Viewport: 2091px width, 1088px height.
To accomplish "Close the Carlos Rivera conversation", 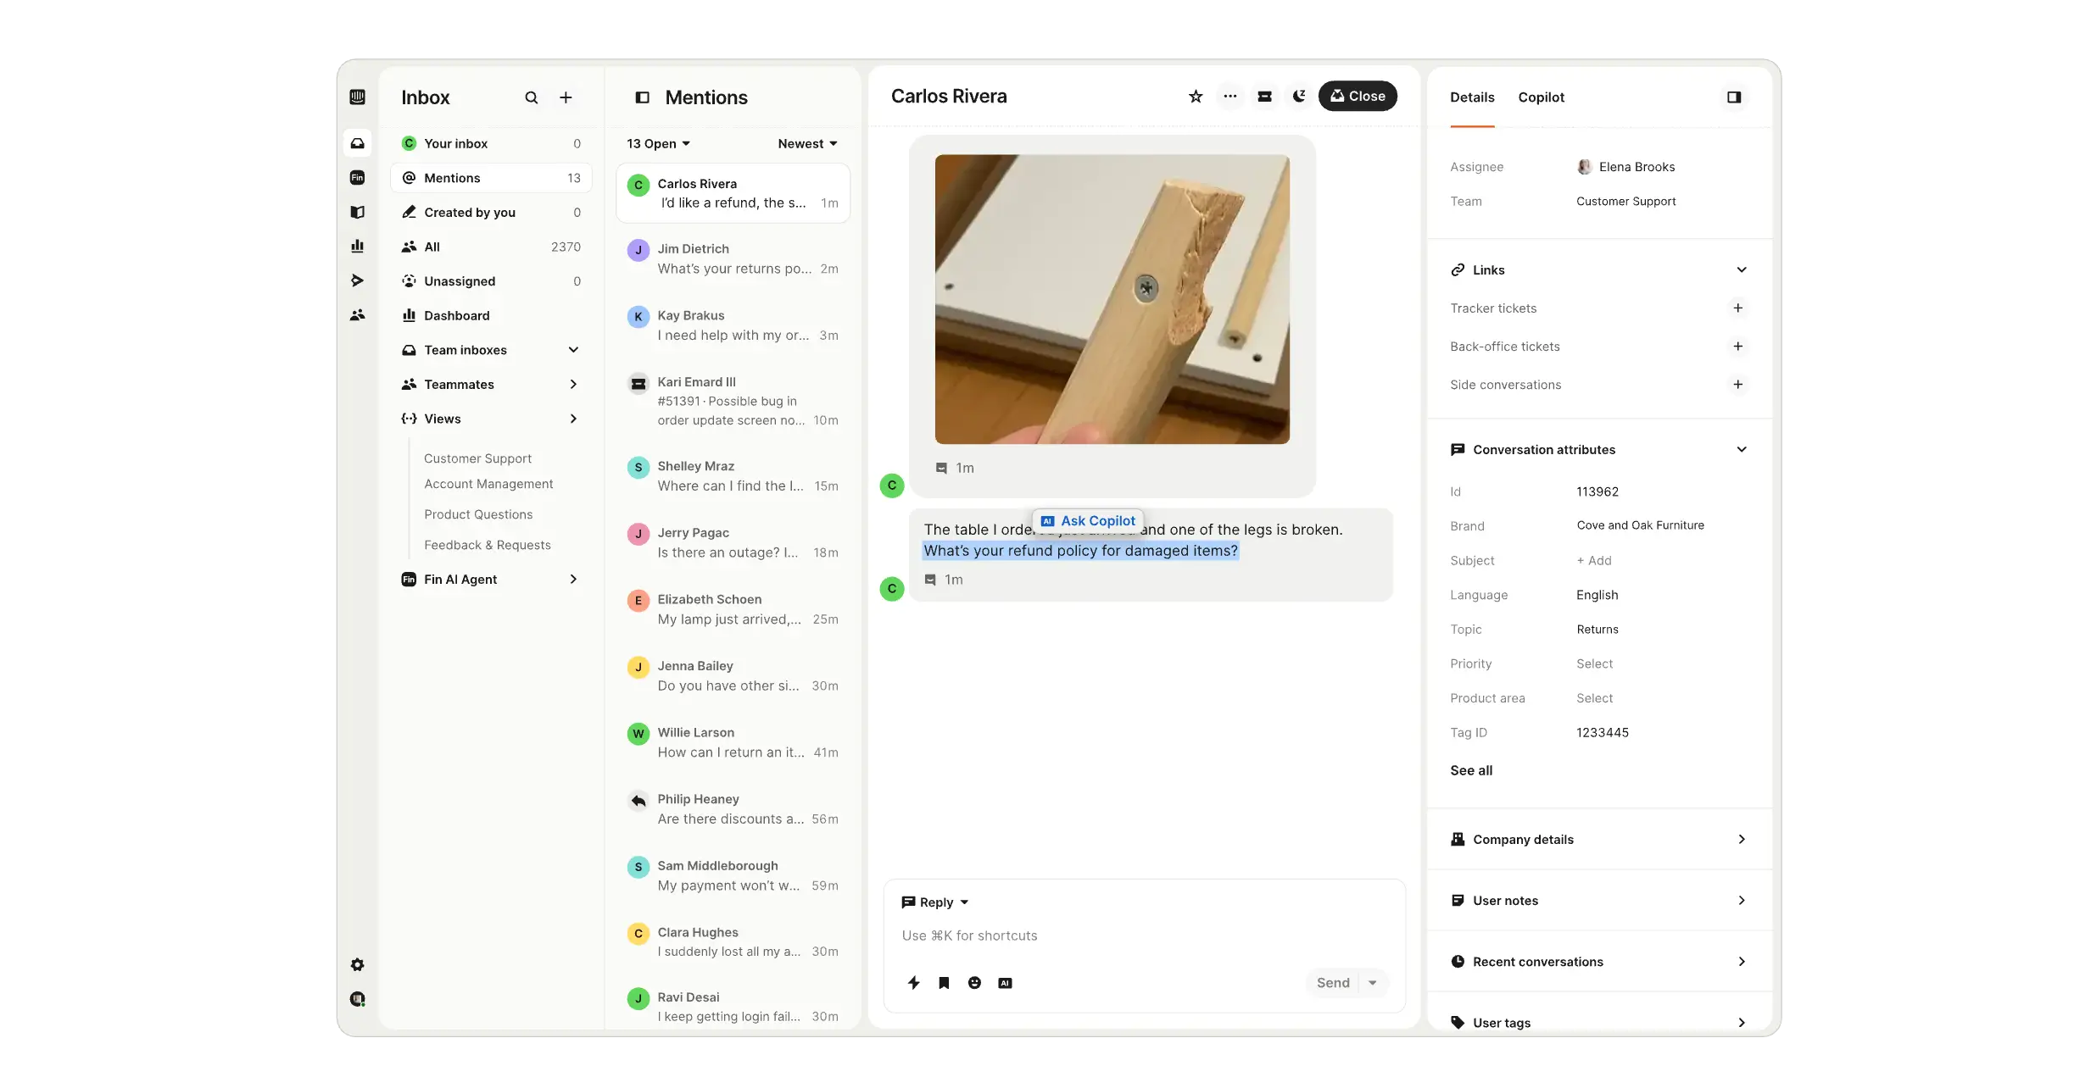I will pos(1358,97).
